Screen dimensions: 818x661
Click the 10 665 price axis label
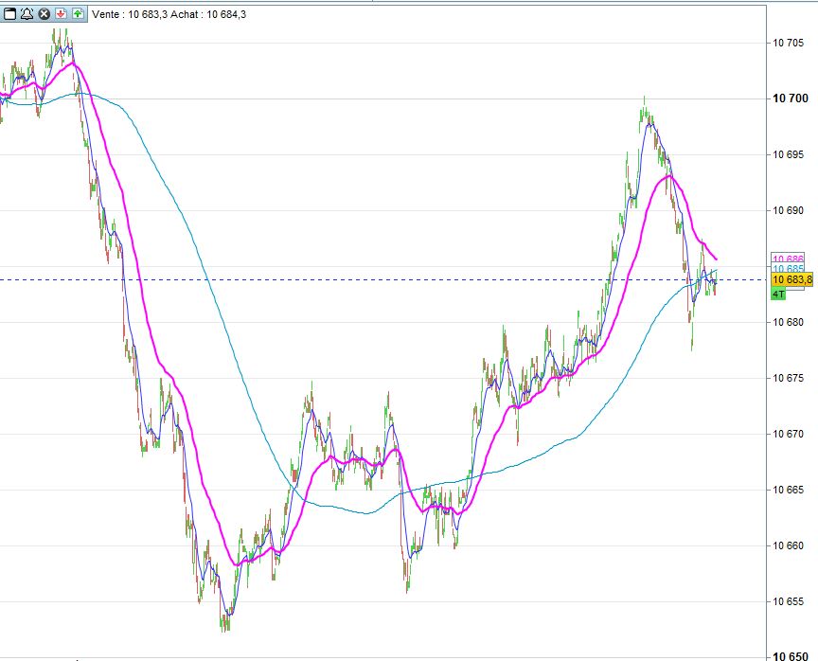tap(788, 490)
